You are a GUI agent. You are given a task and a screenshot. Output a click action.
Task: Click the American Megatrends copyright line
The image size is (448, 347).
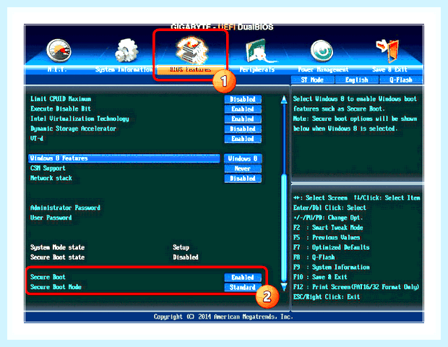pyautogui.click(x=223, y=317)
